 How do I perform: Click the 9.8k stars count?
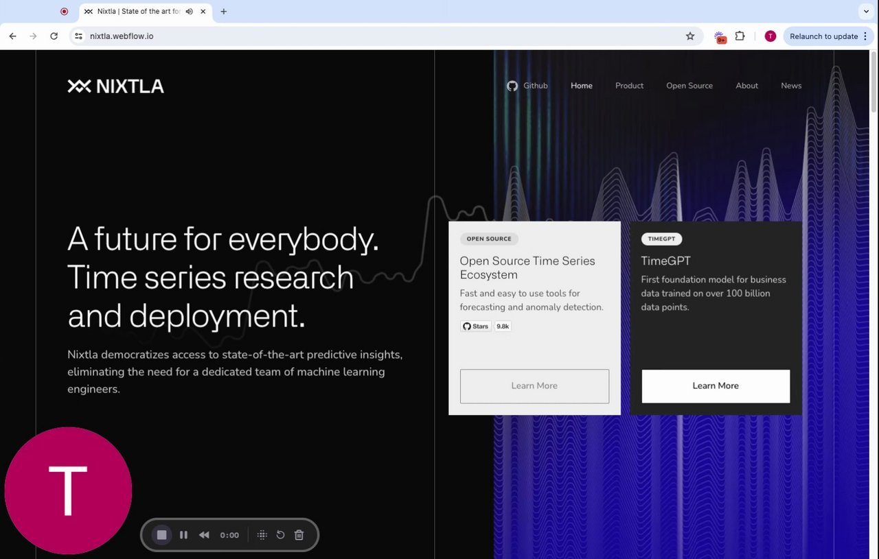coord(503,326)
